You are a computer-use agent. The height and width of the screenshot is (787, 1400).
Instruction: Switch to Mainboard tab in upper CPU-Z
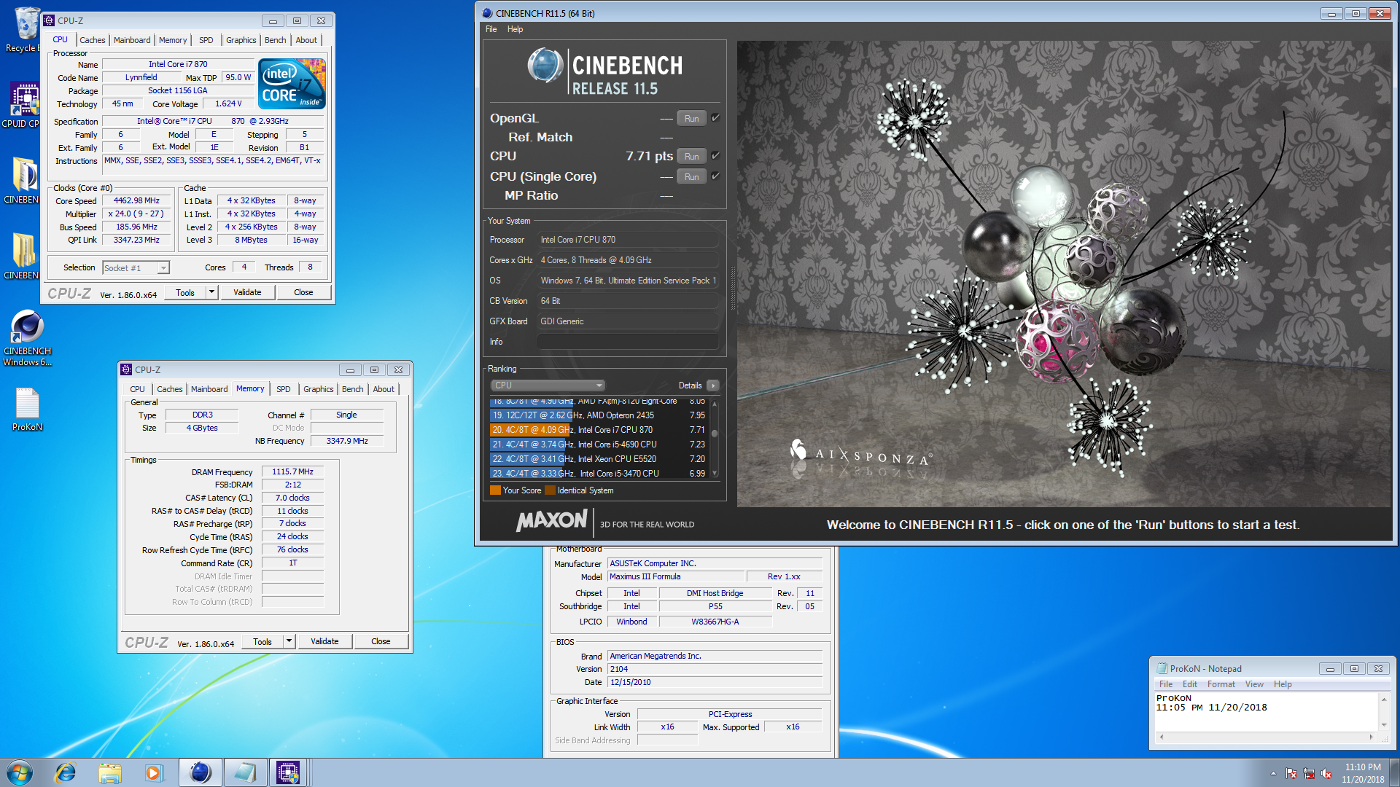tap(132, 40)
